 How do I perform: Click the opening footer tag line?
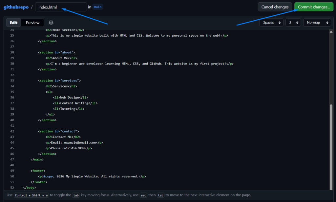pyautogui.click(x=38, y=171)
